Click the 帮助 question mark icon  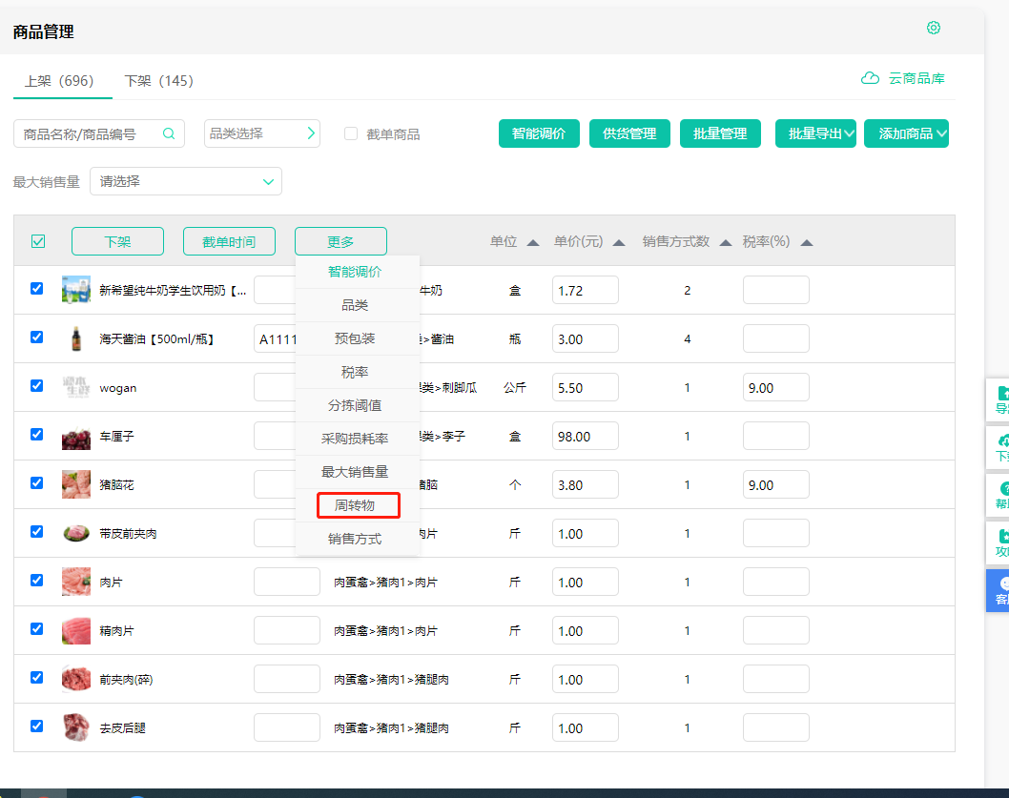(x=1003, y=489)
